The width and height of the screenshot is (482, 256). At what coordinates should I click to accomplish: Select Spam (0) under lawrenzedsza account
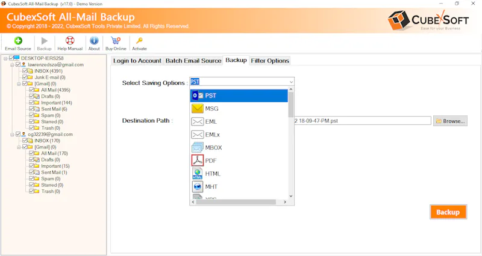click(x=51, y=115)
